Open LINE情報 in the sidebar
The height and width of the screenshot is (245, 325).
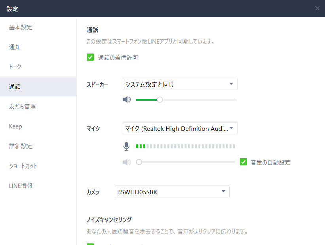pyautogui.click(x=38, y=186)
